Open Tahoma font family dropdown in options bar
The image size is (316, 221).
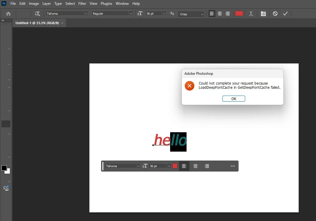pyautogui.click(x=86, y=13)
